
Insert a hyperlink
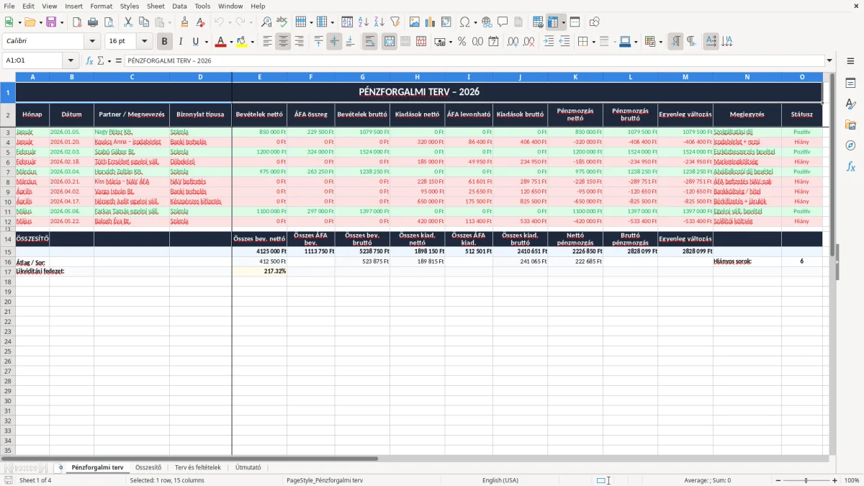[x=487, y=22]
